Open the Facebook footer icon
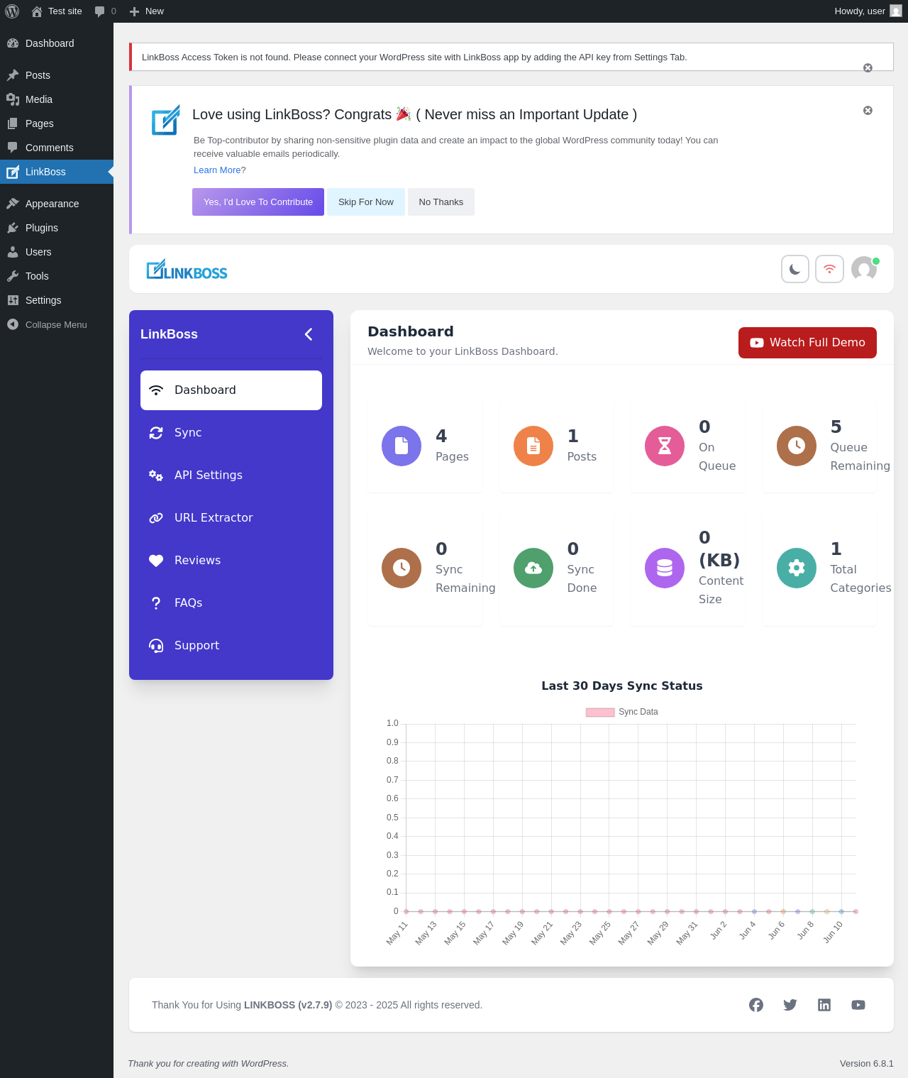Viewport: 908px width, 1078px height. [756, 1005]
